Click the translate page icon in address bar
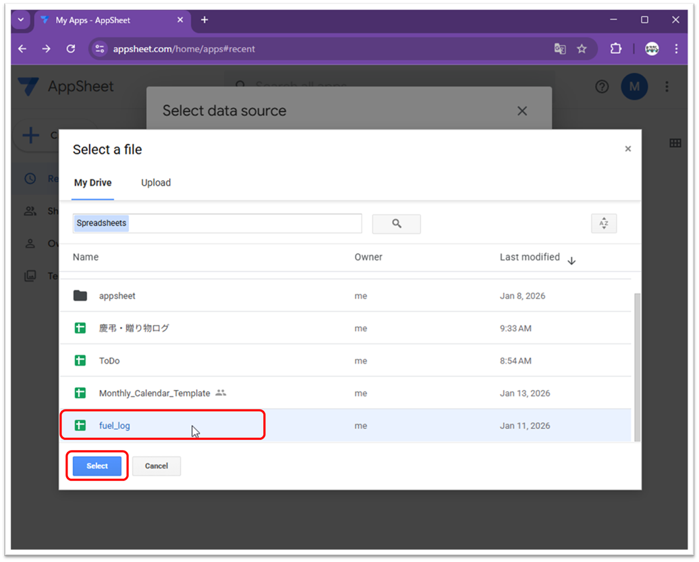The image size is (699, 562). tap(559, 49)
